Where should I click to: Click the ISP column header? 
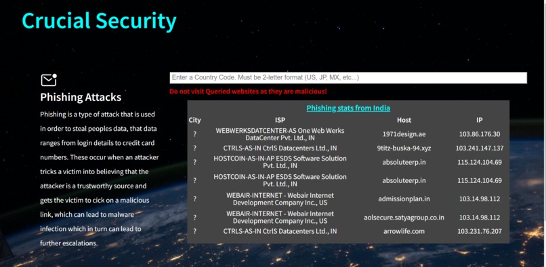point(280,120)
